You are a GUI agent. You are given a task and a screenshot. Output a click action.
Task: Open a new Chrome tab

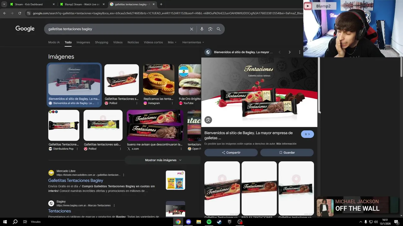tap(161, 4)
